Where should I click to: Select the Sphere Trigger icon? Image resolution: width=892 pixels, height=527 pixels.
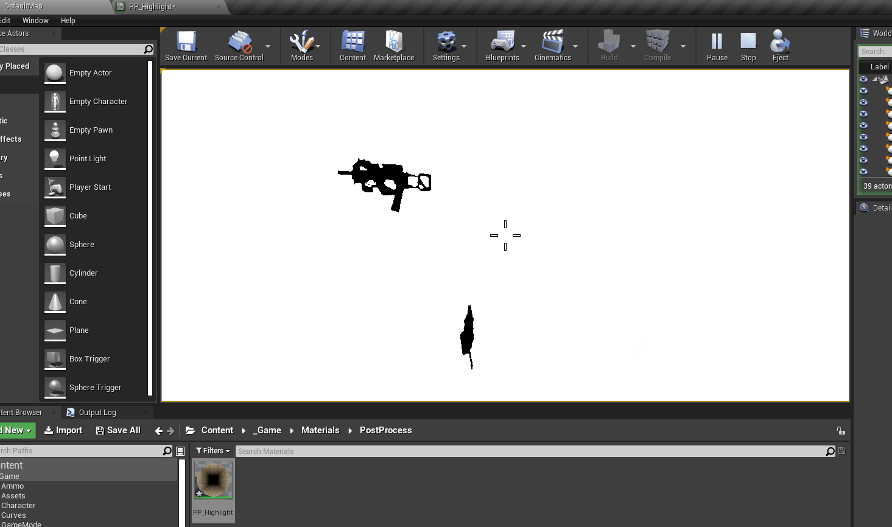pyautogui.click(x=55, y=388)
